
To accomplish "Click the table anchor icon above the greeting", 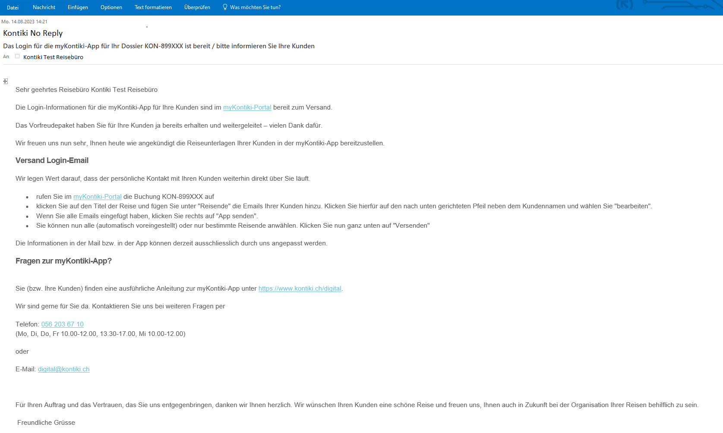I will pos(5,82).
